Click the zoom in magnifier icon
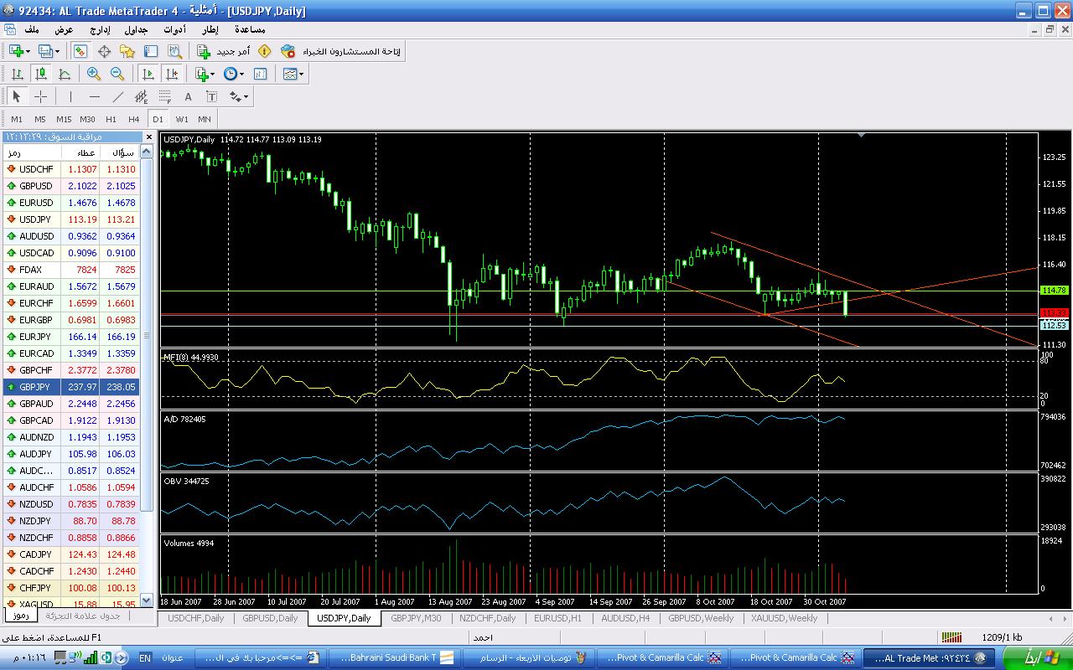Viewport: 1073px width, 670px height. 94,74
